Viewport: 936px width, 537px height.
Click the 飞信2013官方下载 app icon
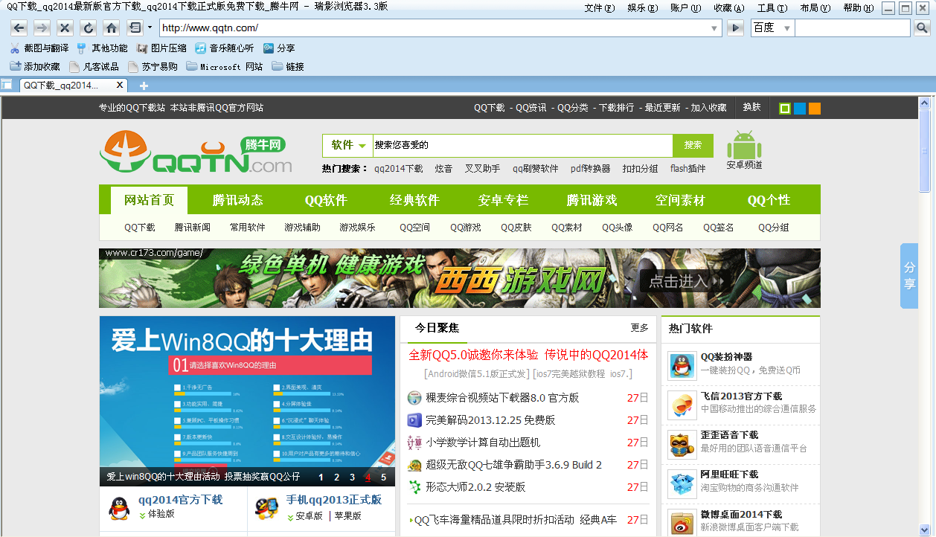point(682,405)
